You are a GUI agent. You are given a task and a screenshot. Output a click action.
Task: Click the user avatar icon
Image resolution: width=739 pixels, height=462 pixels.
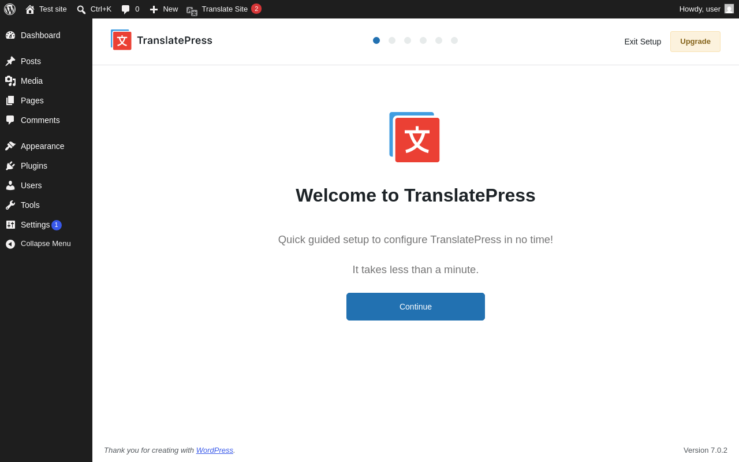click(729, 9)
